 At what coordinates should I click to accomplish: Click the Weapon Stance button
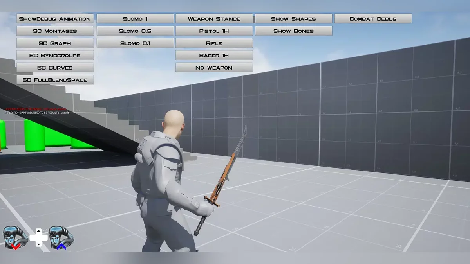214,19
